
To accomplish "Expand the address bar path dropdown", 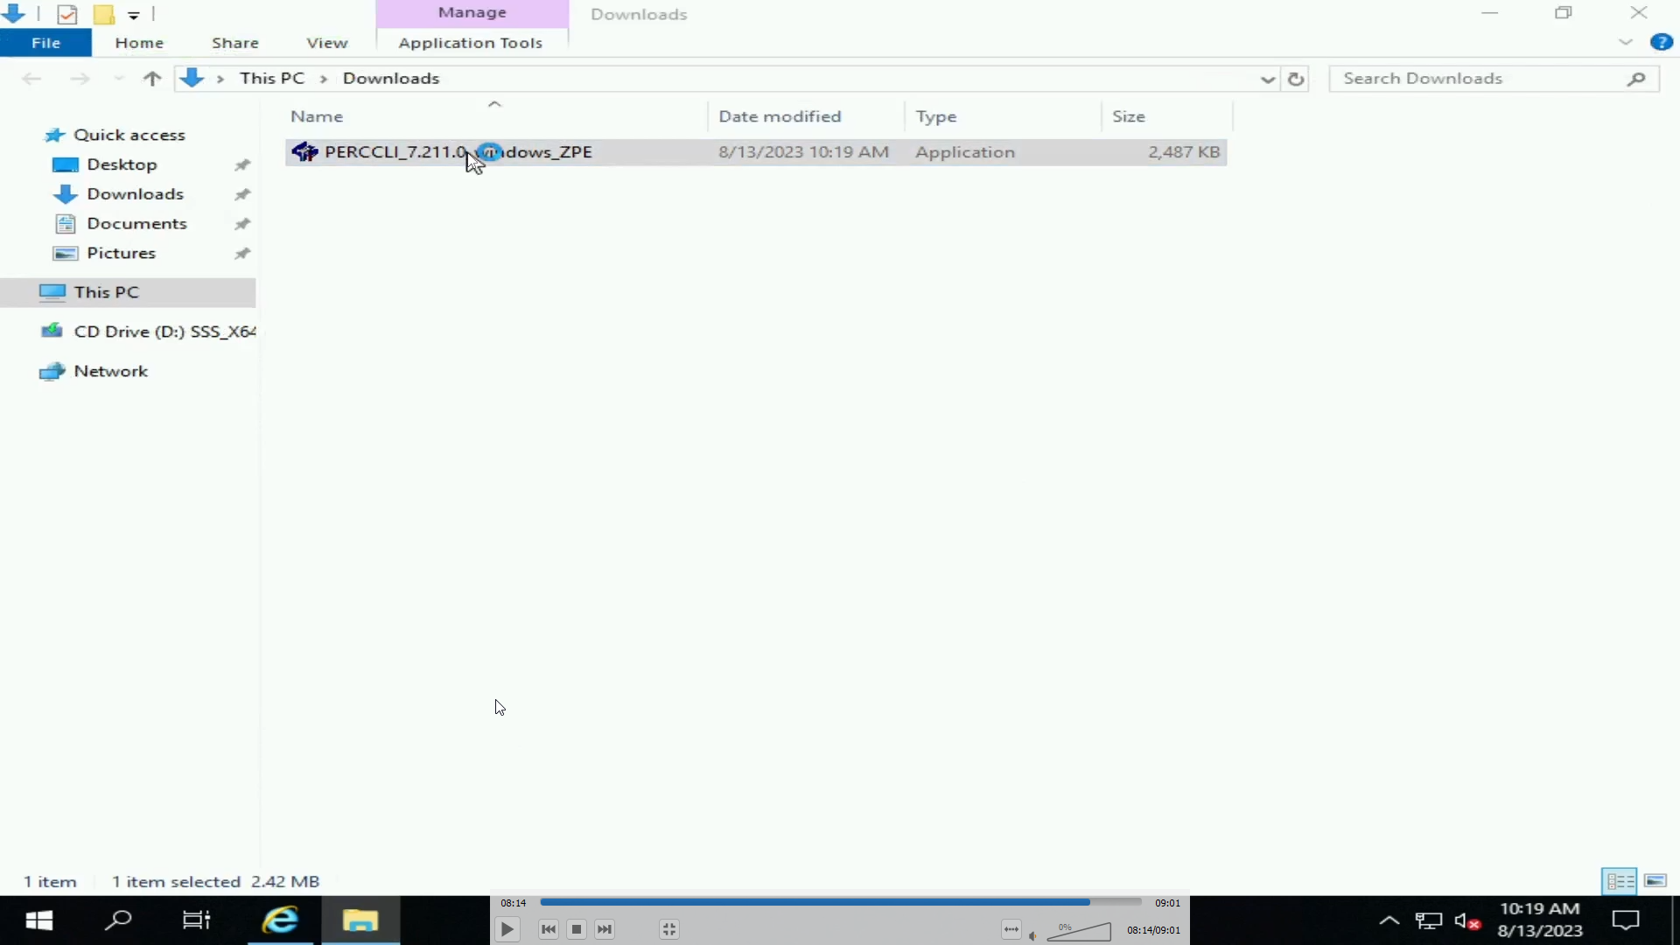I will click(x=1268, y=77).
